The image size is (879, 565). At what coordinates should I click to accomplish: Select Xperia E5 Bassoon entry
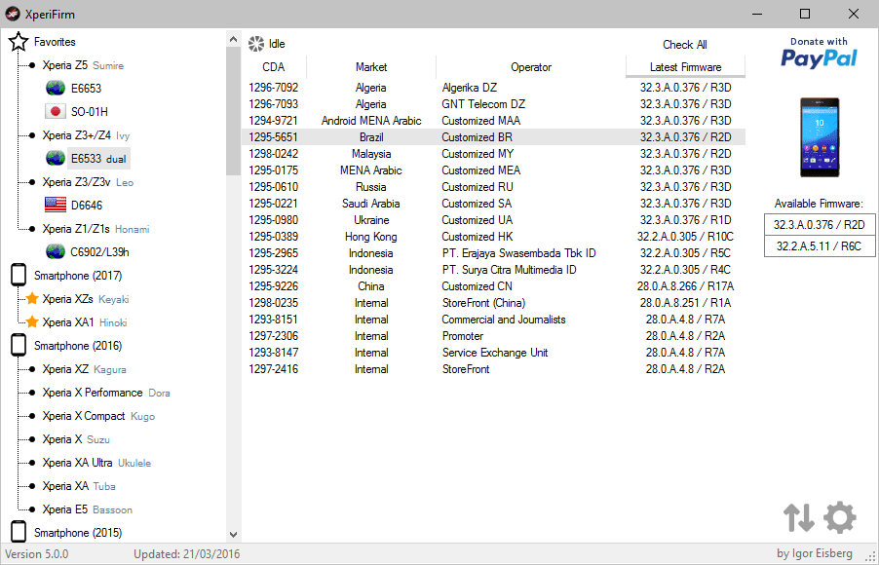click(x=88, y=508)
